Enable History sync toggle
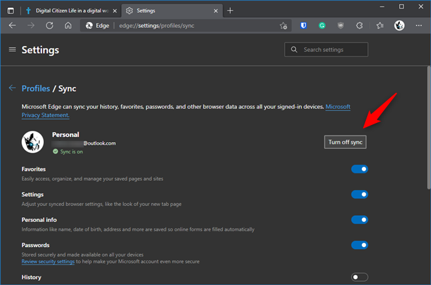Image resolution: width=431 pixels, height=285 pixels. (359, 277)
